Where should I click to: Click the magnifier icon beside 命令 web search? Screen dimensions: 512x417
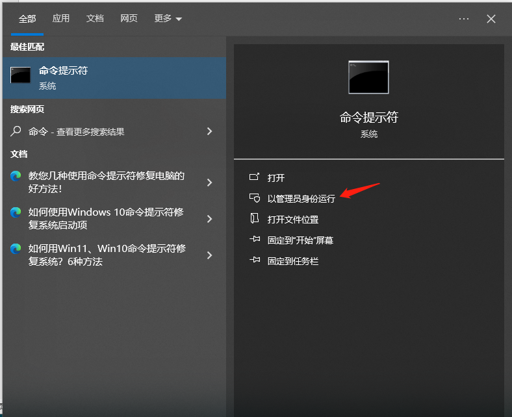[16, 131]
